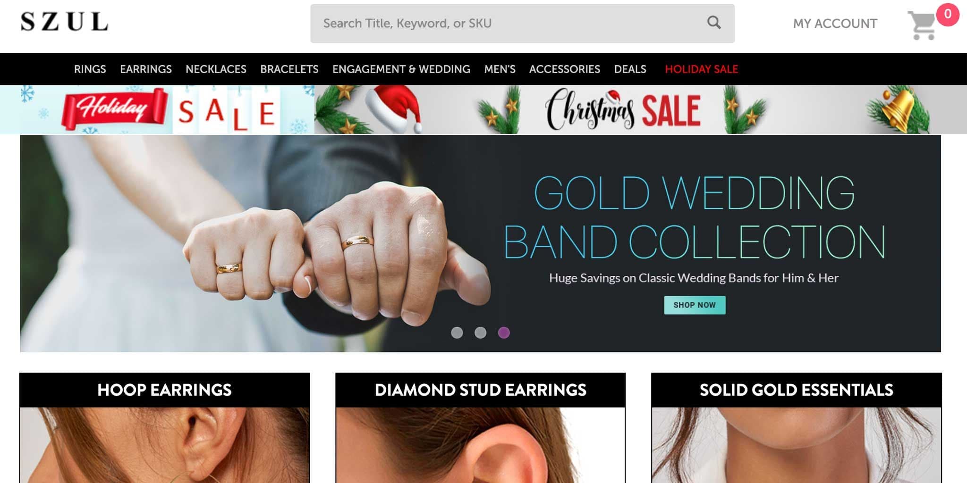967x483 pixels.
Task: Open the shopping cart icon
Action: point(921,25)
